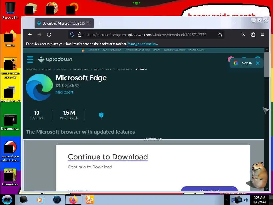Viewport: 273px width, 205px height.
Task: Open tracking protection shield in address bar
Action: 72,34
